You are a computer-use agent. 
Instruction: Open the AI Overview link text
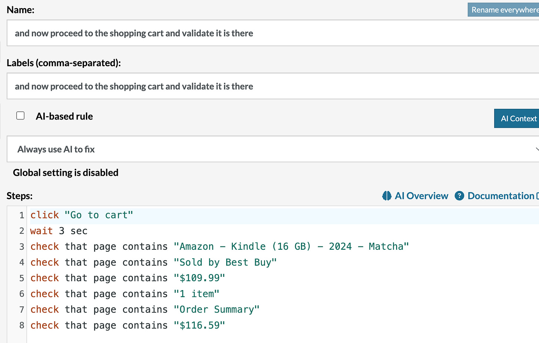tap(421, 196)
